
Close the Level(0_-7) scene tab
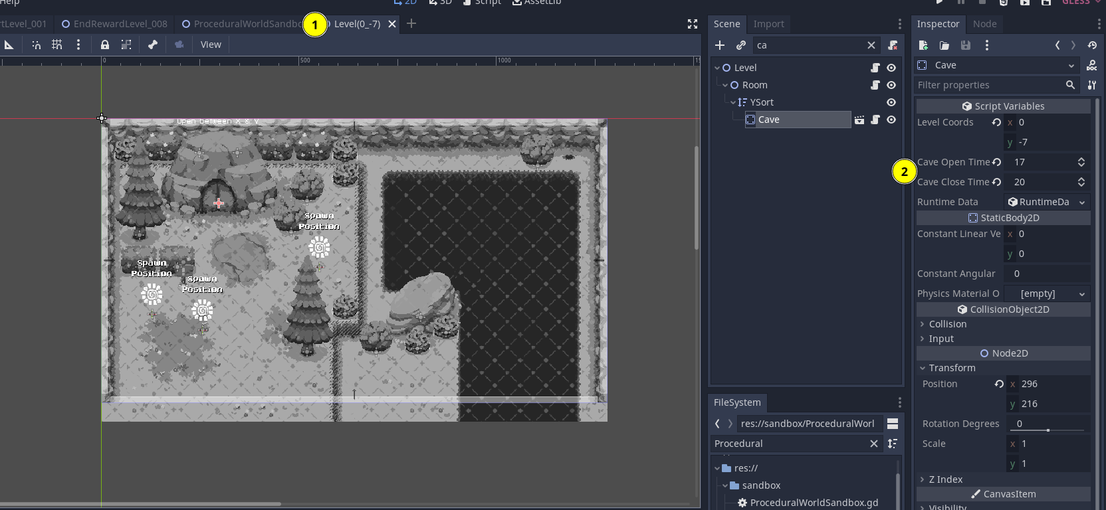click(392, 24)
